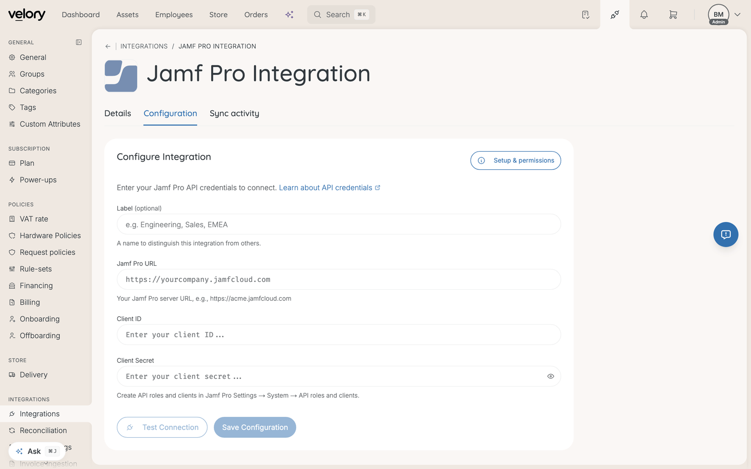Focus the Label optional input field

click(339, 225)
